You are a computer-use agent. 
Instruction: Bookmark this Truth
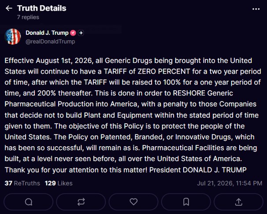click(186, 202)
